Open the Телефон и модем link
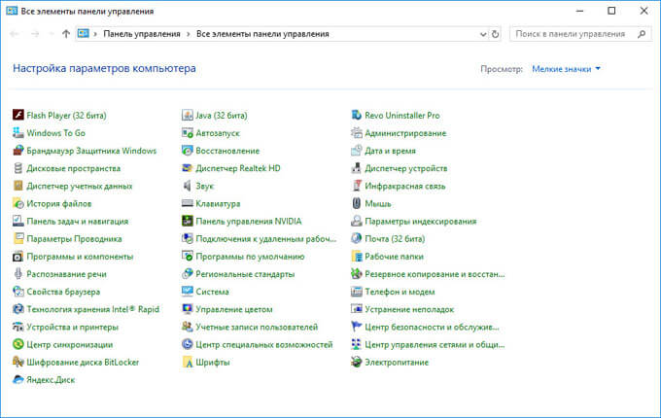661x418 pixels. coord(400,292)
